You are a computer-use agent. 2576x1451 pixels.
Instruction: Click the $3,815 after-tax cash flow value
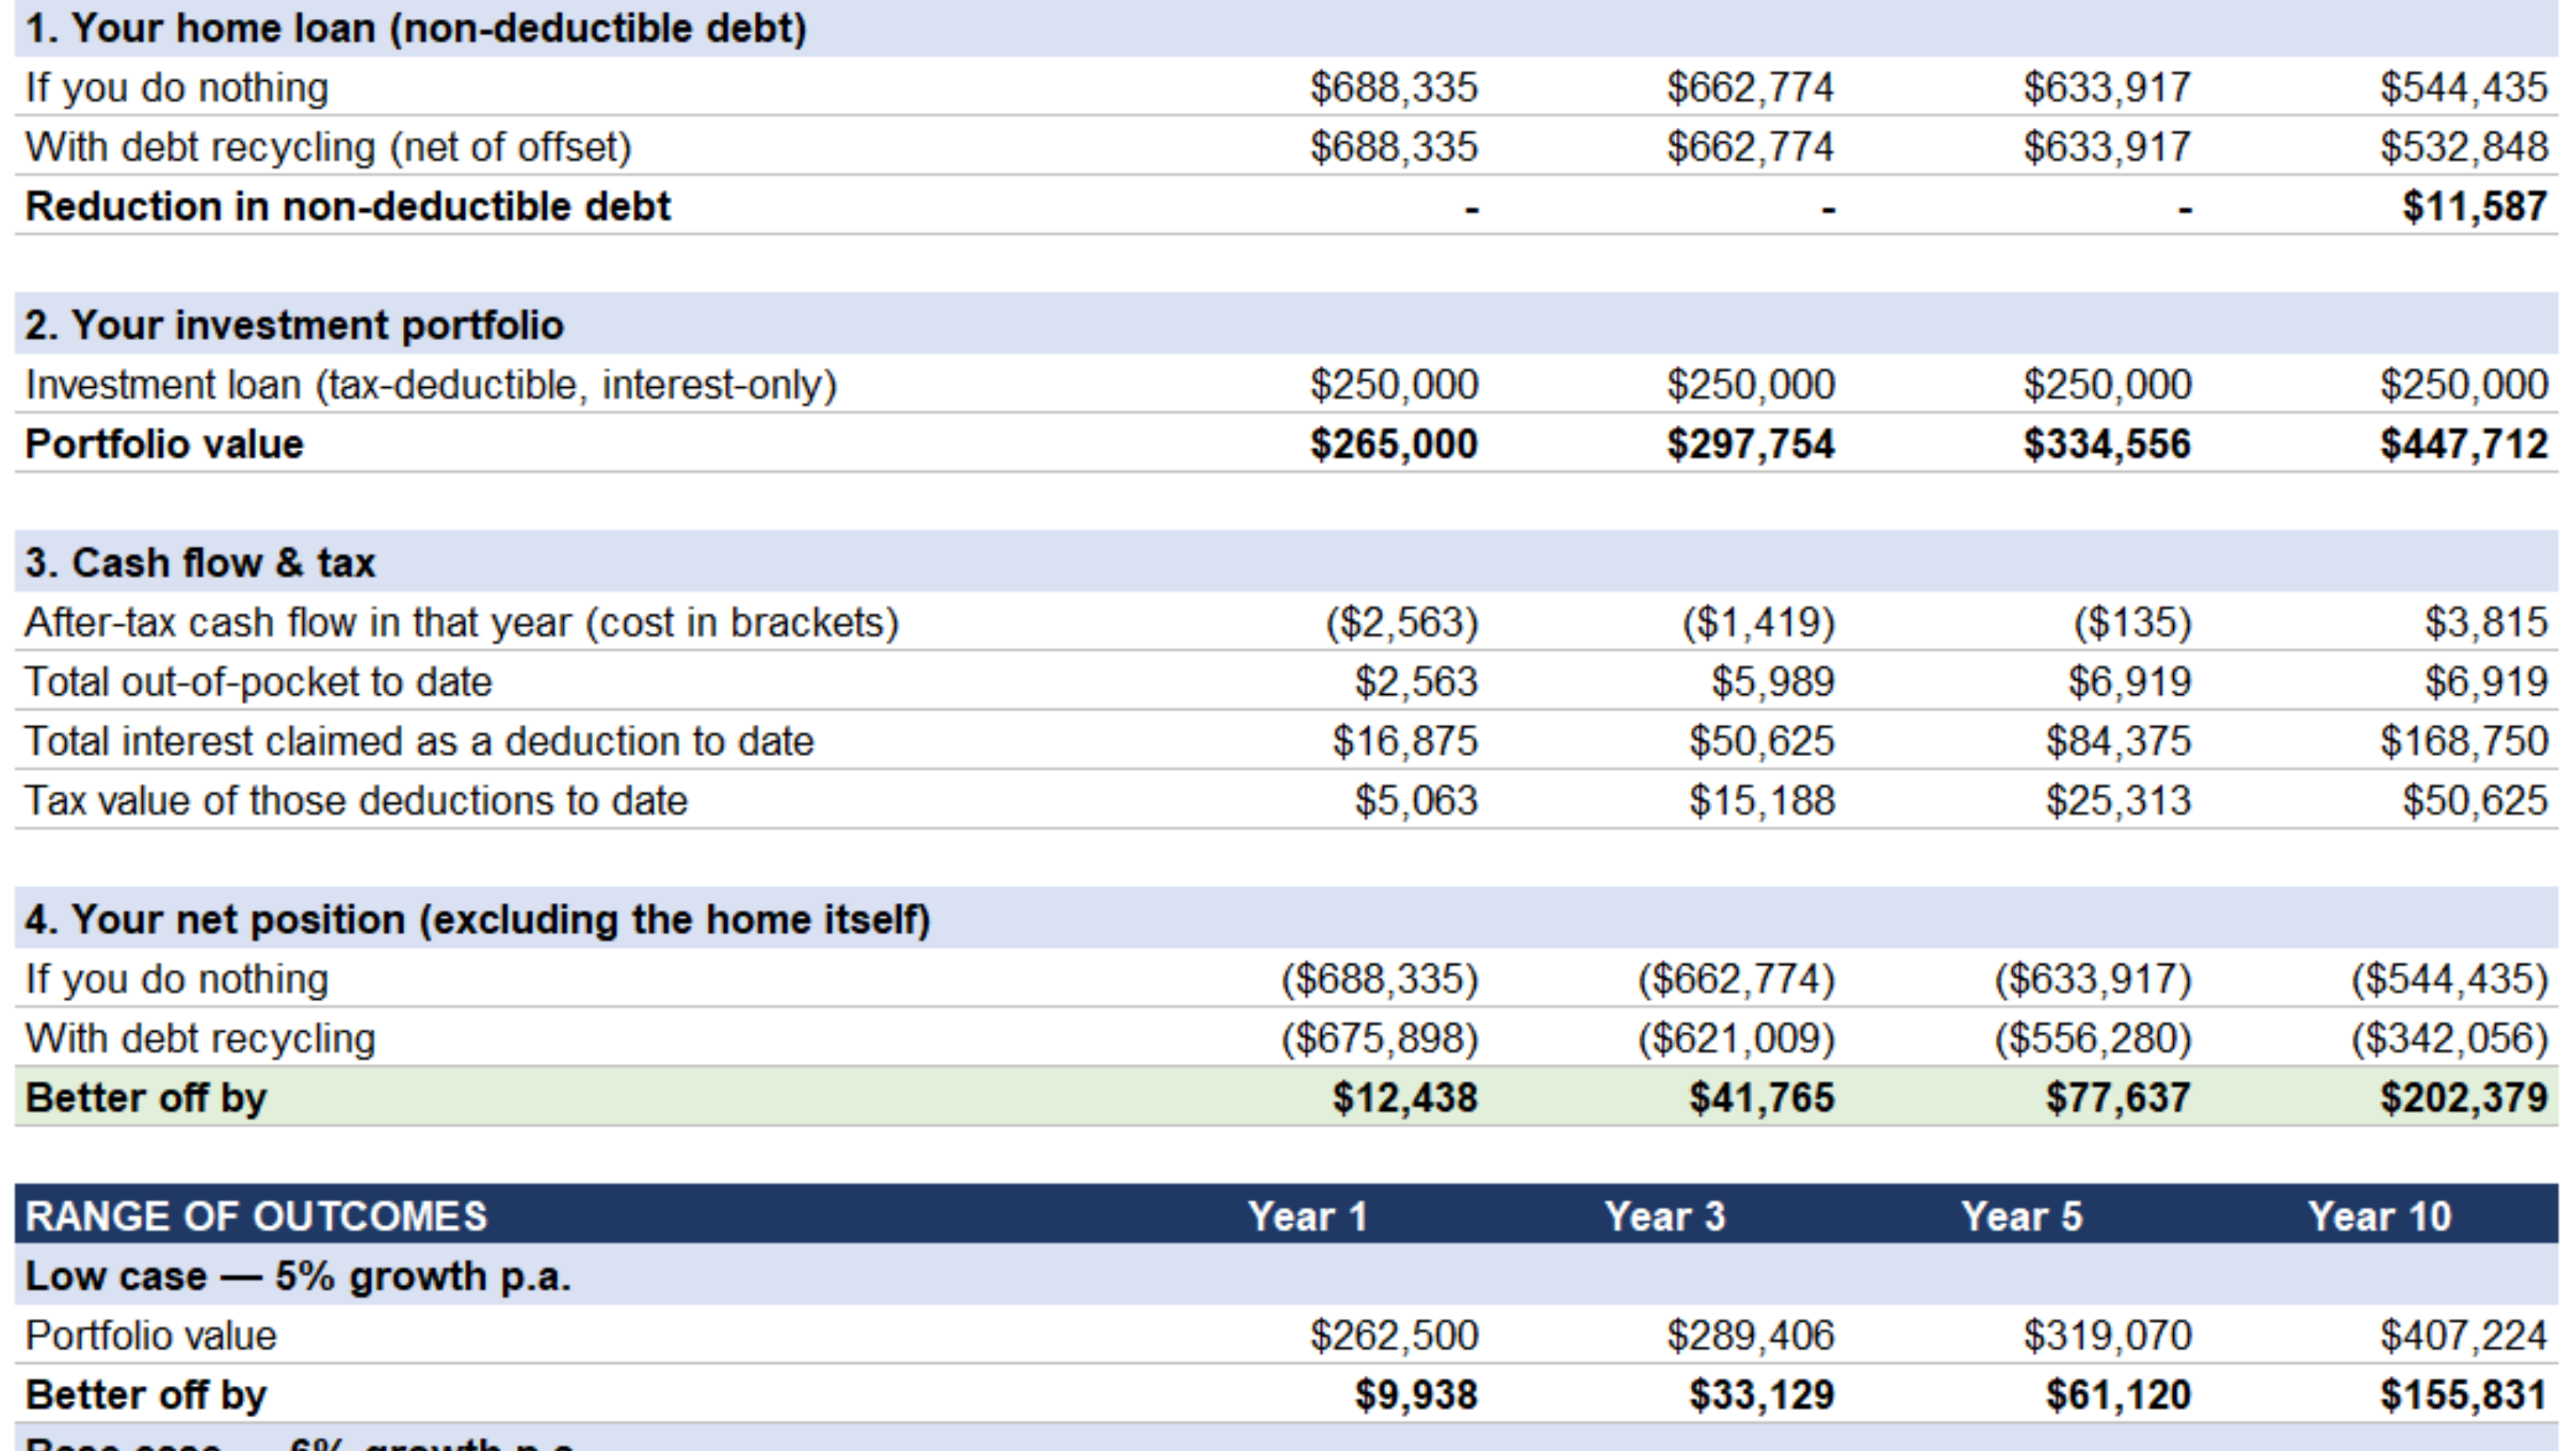(x=2485, y=622)
